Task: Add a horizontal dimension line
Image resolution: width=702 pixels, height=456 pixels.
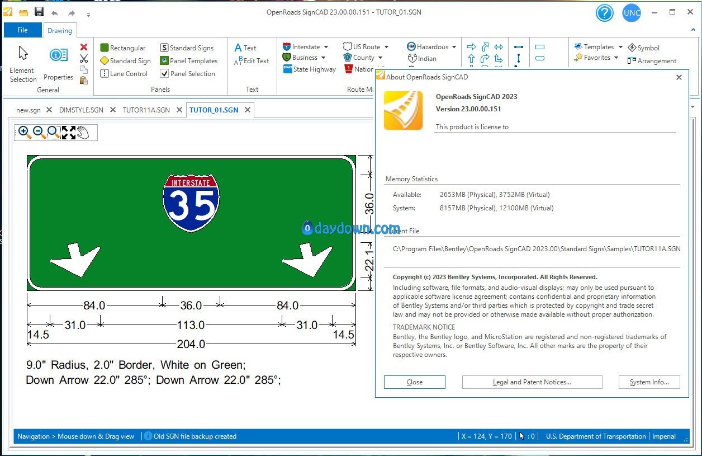Action: (x=519, y=47)
